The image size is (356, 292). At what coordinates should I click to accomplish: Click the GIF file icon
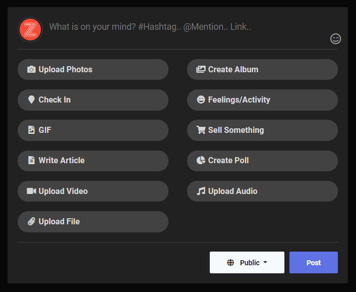(x=31, y=130)
